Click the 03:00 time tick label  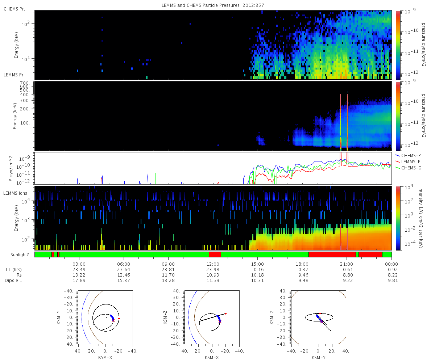tap(79, 264)
